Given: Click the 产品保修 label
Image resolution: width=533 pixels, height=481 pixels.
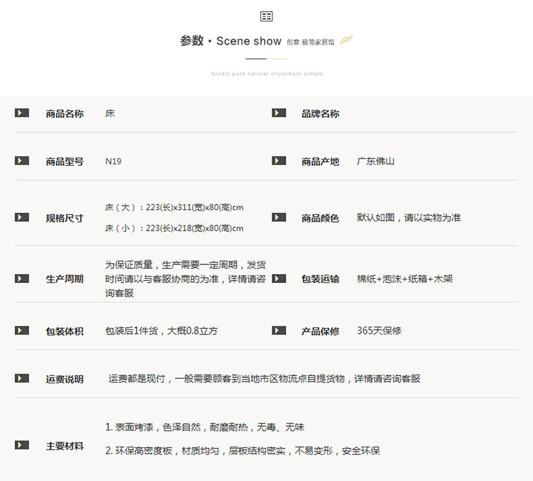Looking at the screenshot, I should pyautogui.click(x=320, y=331).
